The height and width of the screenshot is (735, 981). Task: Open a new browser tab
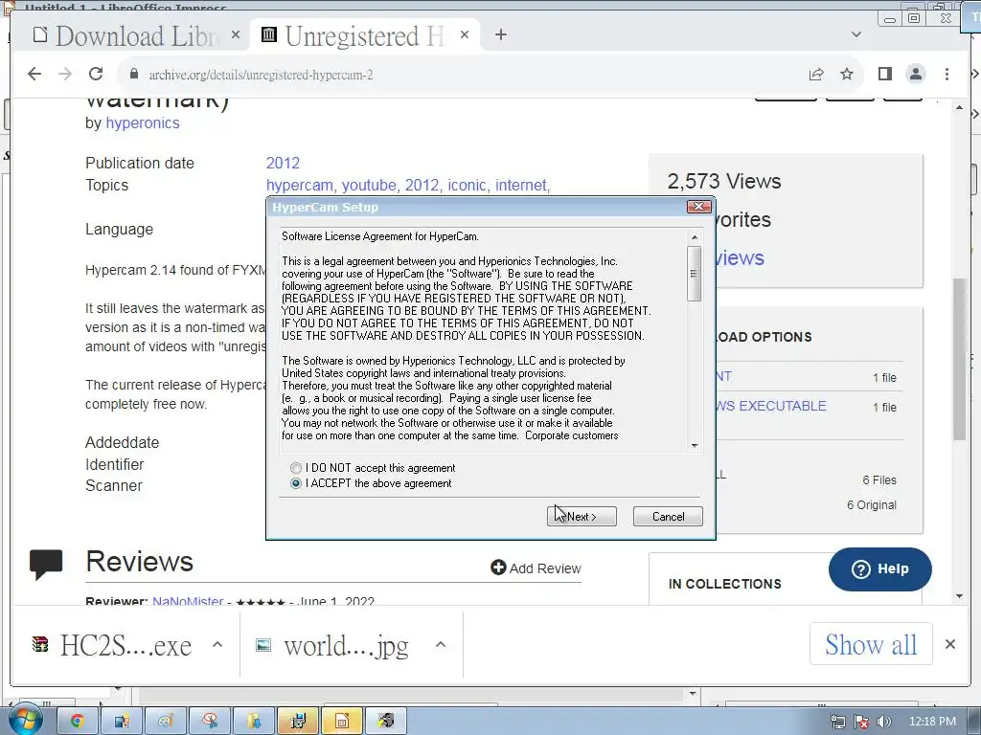tap(500, 35)
